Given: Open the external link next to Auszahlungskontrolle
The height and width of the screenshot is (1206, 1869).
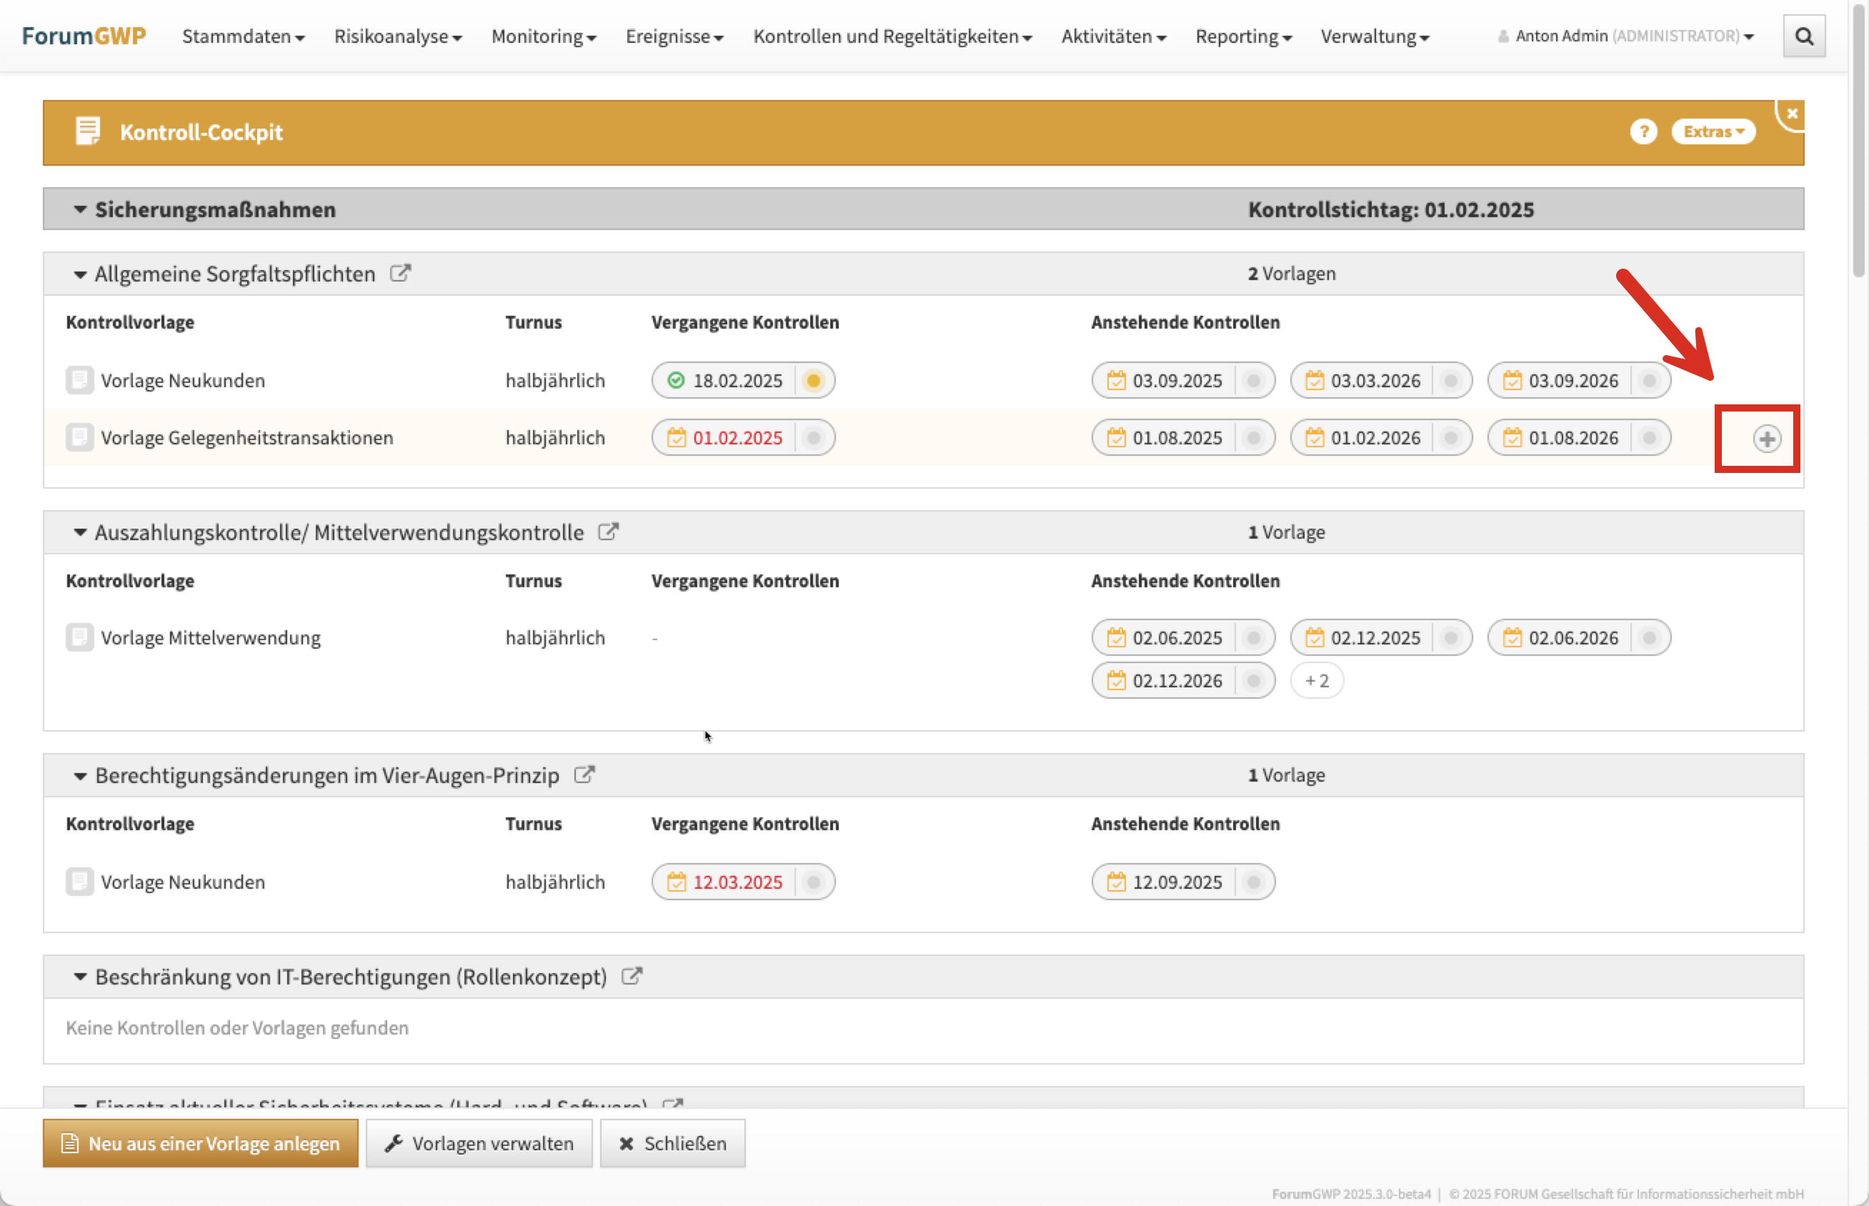Looking at the screenshot, I should 609,532.
